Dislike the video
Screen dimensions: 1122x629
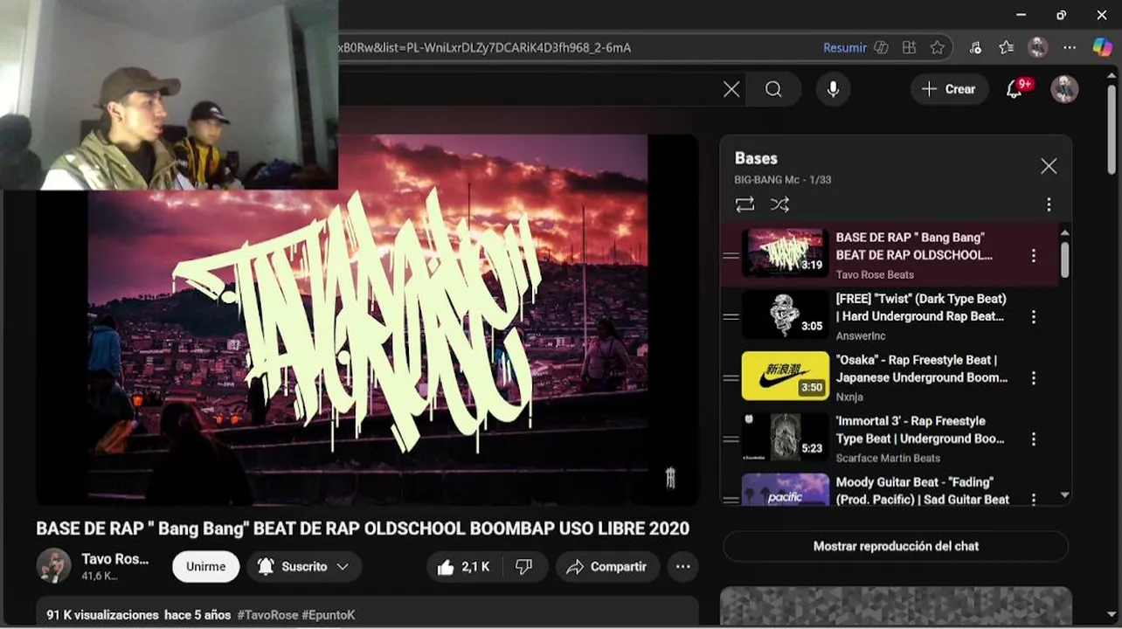click(524, 567)
